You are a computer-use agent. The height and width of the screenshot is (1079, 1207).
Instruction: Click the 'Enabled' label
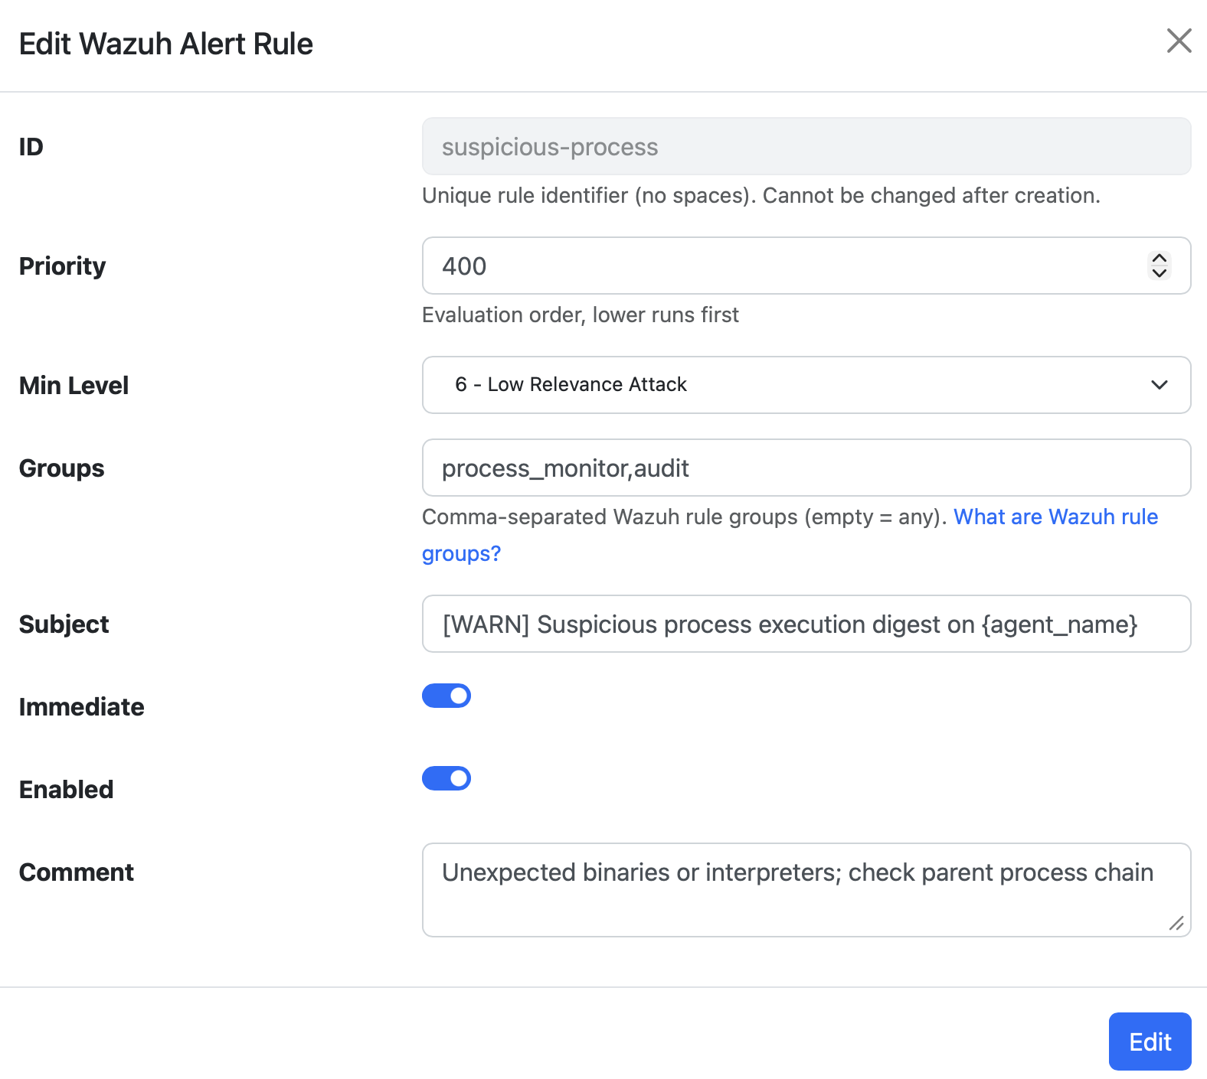coord(67,790)
